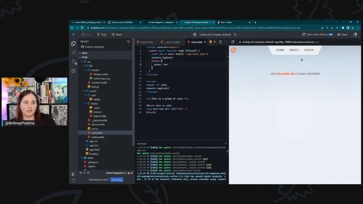Switch to Docs Svelte browser tab
The width and height of the screenshot is (363, 204).
(x=234, y=23)
